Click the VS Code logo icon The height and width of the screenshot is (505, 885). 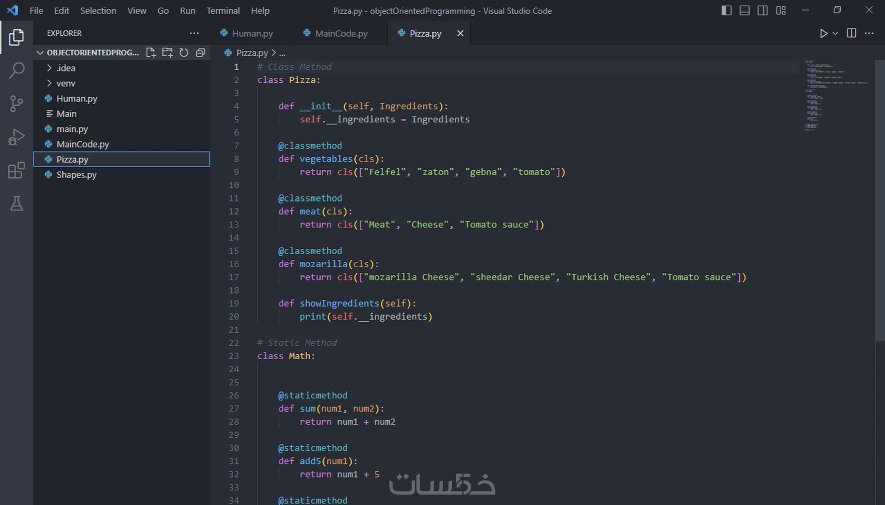pyautogui.click(x=12, y=10)
